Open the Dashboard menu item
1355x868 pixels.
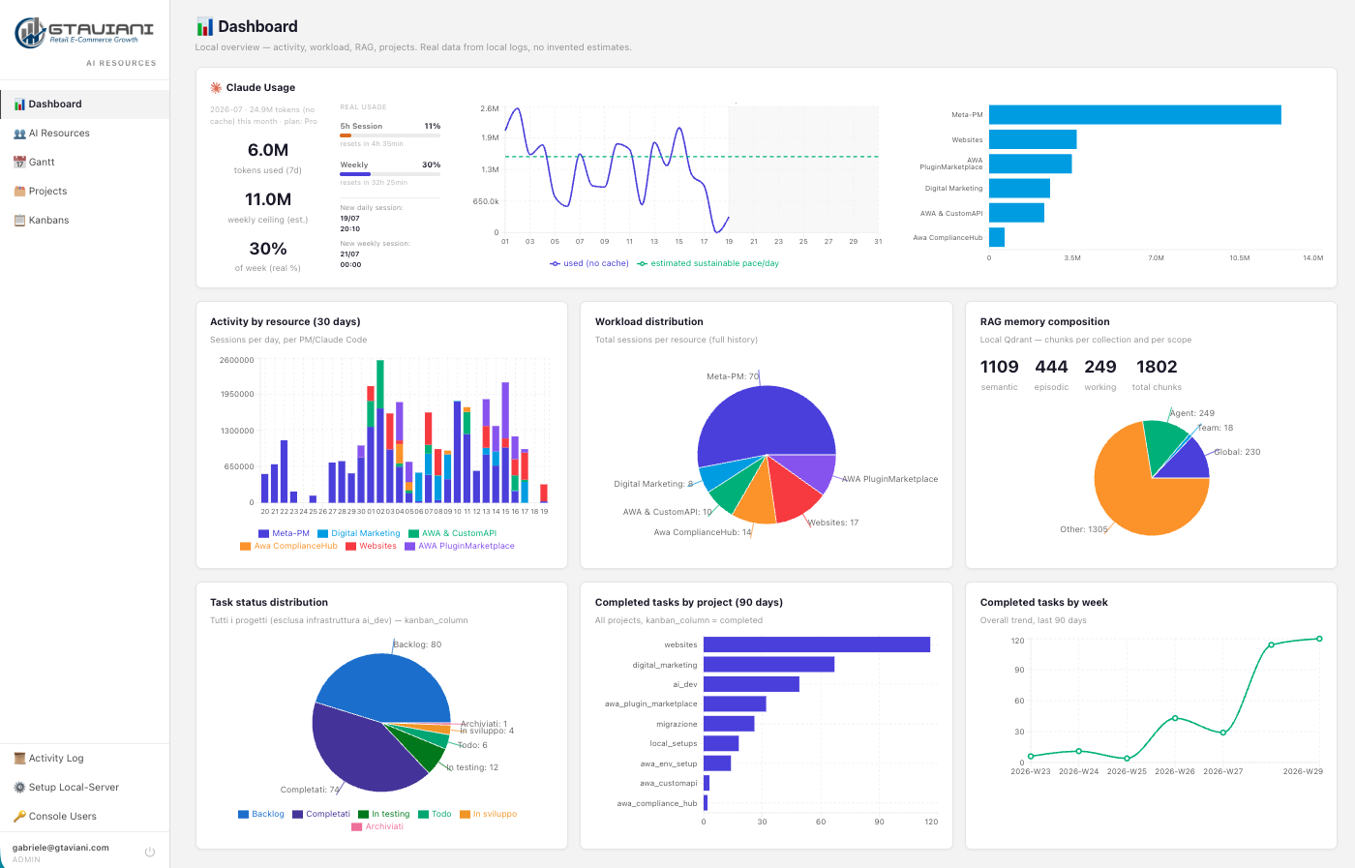(x=85, y=105)
